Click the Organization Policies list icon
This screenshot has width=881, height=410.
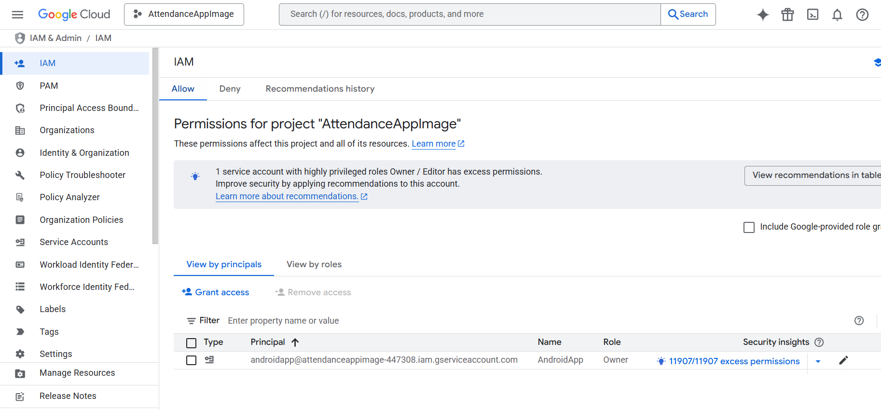tap(20, 220)
